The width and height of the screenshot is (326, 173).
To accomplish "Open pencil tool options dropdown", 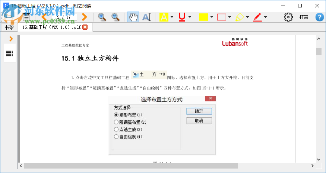I will 265,17.
